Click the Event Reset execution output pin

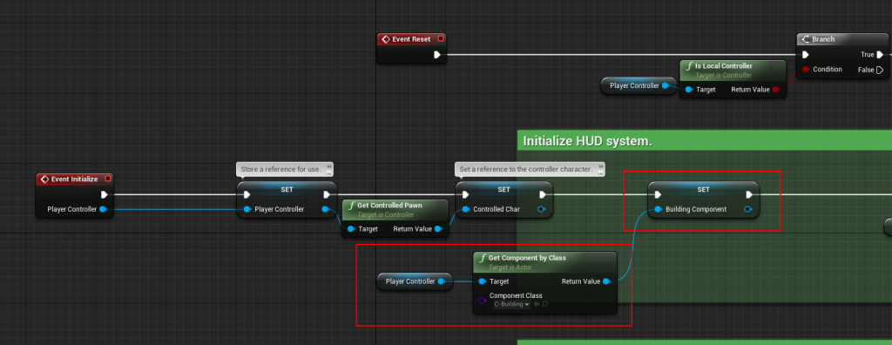point(437,55)
